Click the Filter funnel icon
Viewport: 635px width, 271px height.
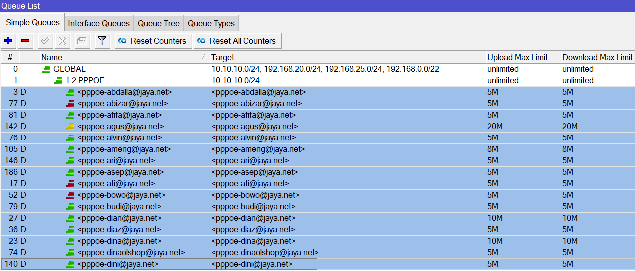pos(102,41)
